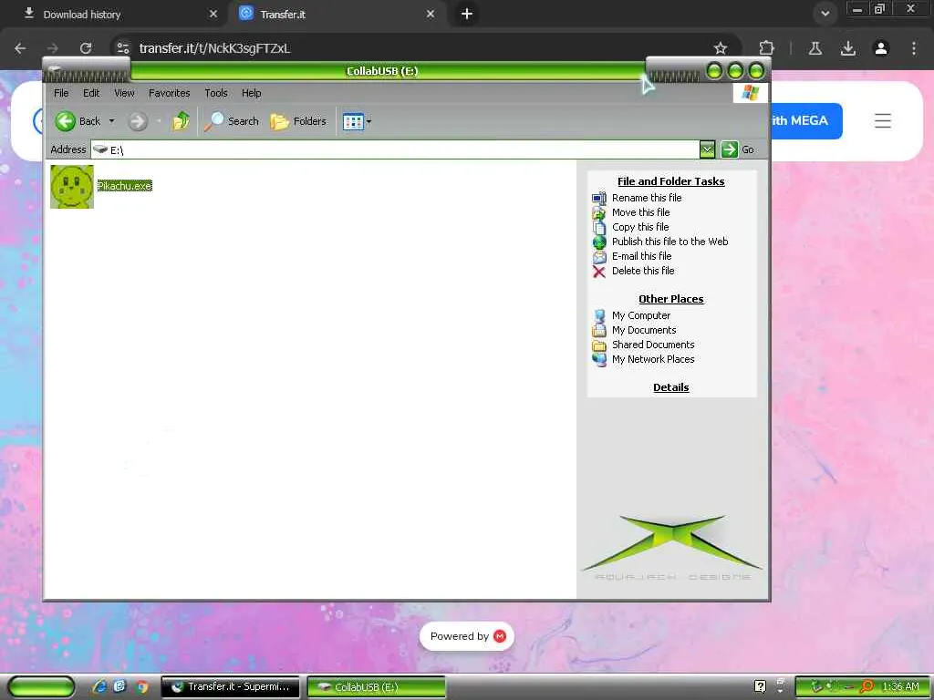Toggle the Folders pane
This screenshot has height=700, width=934.
click(x=298, y=121)
